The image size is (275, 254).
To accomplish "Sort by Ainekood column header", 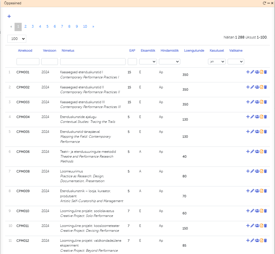I will click(25, 50).
